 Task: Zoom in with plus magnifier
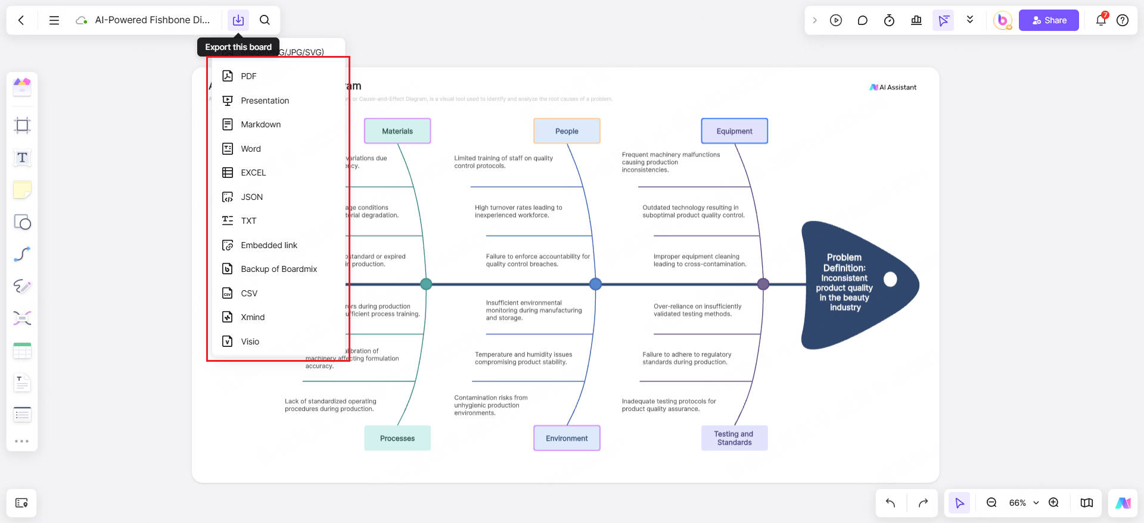pyautogui.click(x=1053, y=503)
